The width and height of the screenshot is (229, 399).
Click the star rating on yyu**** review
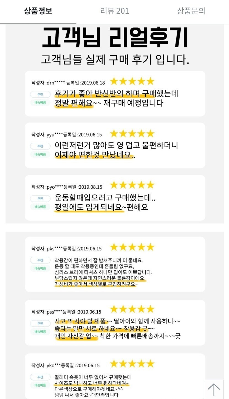tap(132, 134)
